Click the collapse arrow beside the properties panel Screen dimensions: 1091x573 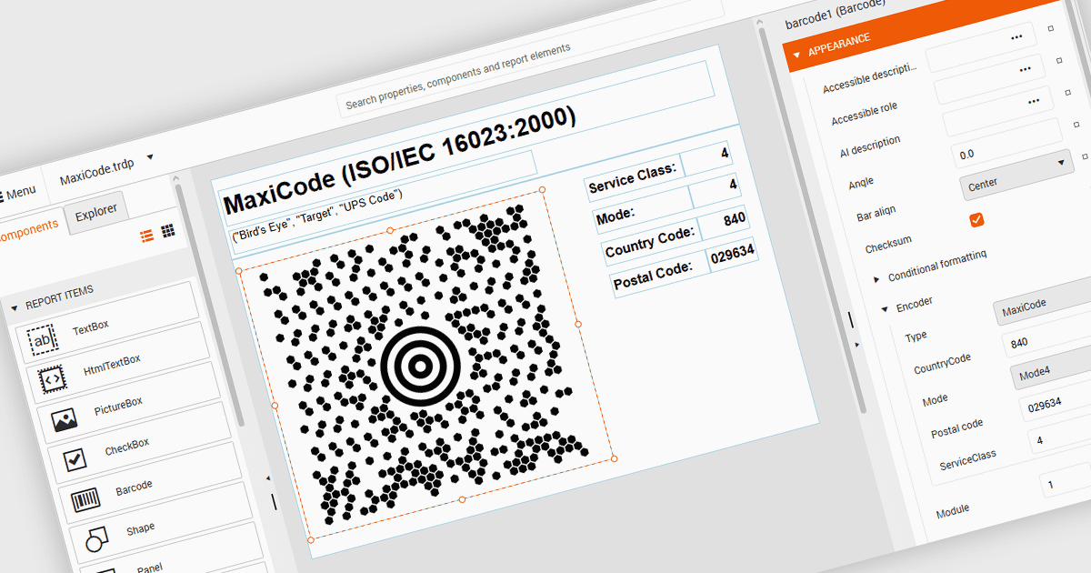point(856,346)
